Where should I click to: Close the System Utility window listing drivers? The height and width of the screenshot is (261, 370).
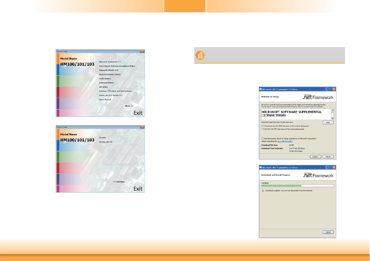coord(142,51)
